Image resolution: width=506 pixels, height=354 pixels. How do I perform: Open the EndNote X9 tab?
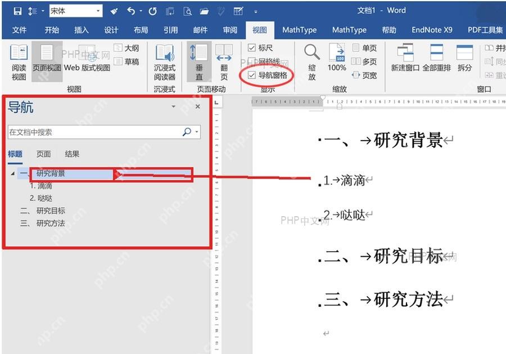[x=432, y=30]
